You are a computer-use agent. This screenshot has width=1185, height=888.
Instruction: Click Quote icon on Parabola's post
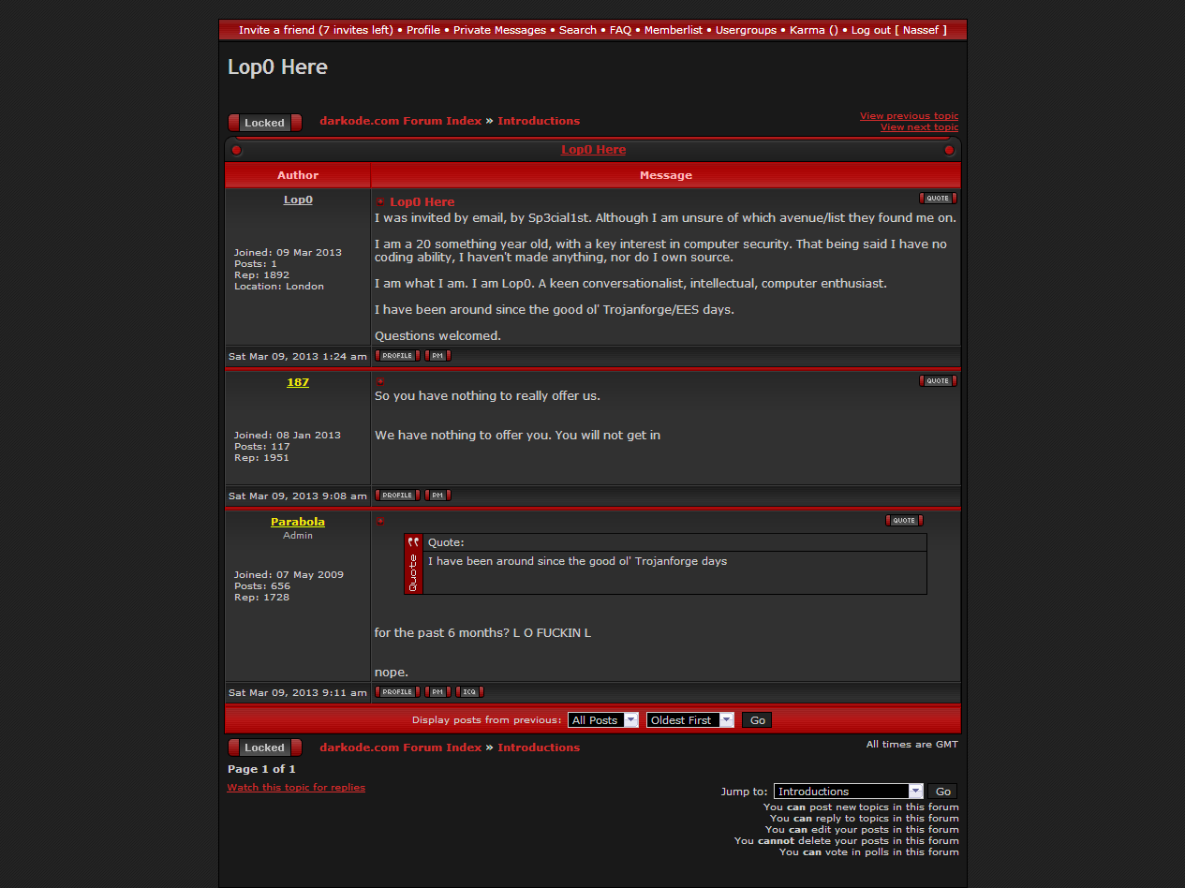(x=904, y=521)
